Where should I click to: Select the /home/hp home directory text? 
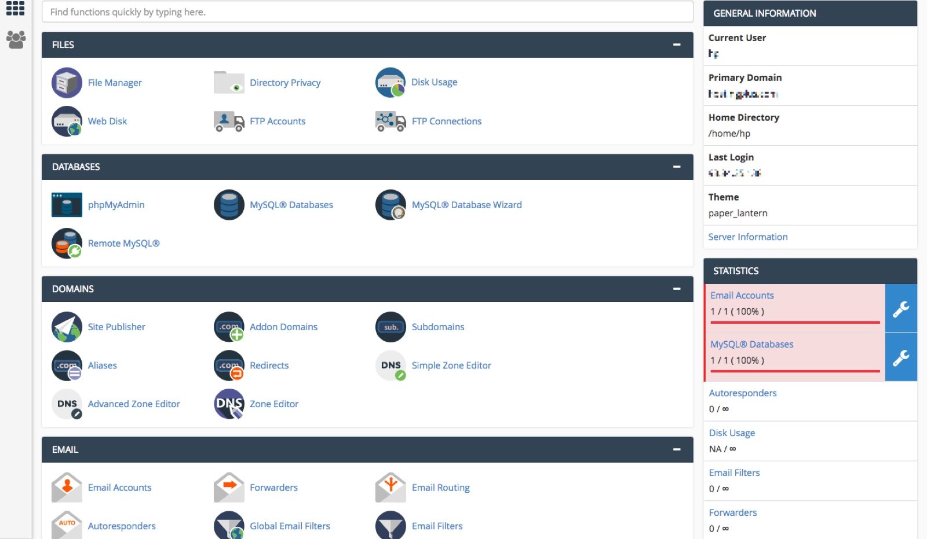click(x=729, y=134)
